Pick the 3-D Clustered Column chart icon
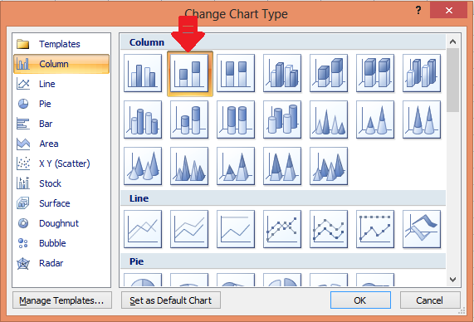 pos(282,73)
